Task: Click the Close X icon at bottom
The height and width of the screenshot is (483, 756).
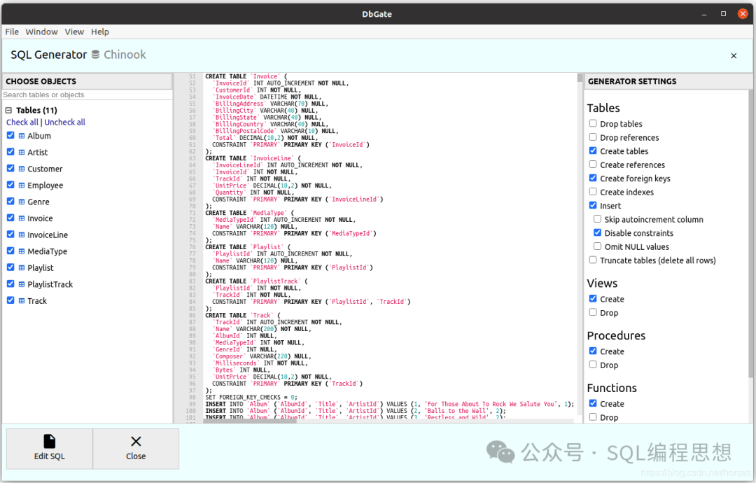Action: pyautogui.click(x=136, y=441)
